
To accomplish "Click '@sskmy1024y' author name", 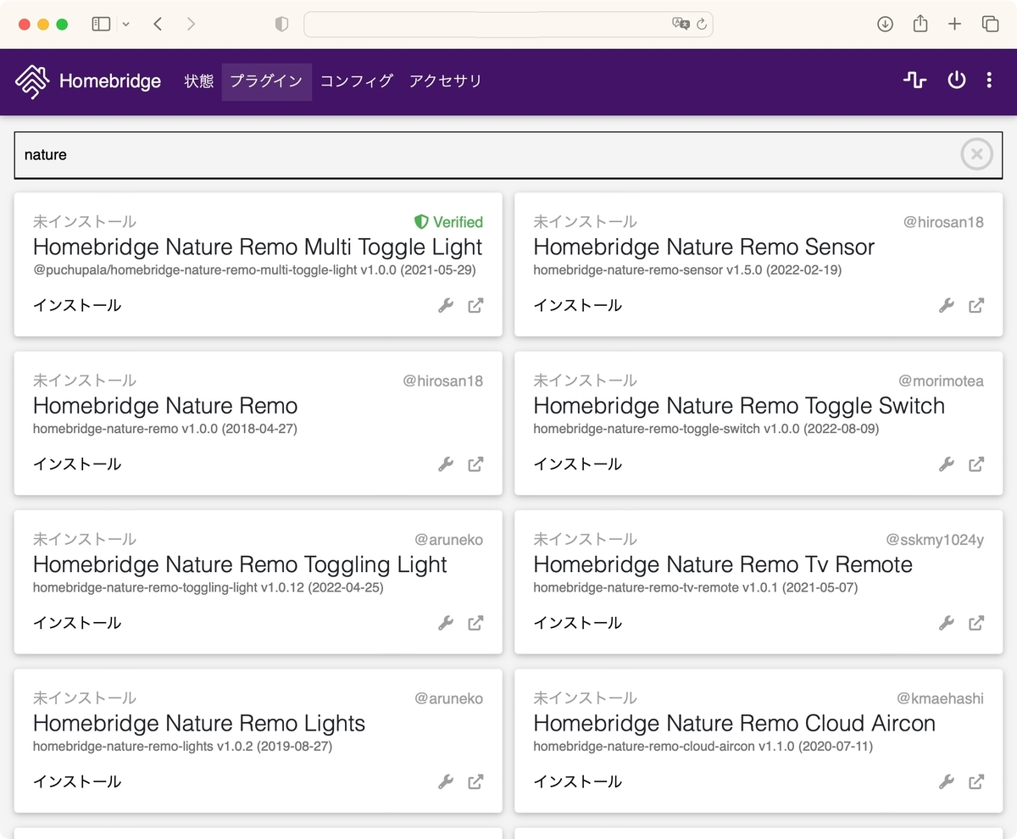I will pyautogui.click(x=935, y=540).
